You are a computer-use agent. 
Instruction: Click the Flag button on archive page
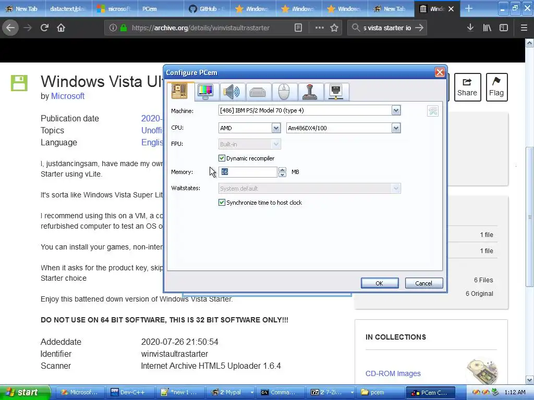(496, 87)
